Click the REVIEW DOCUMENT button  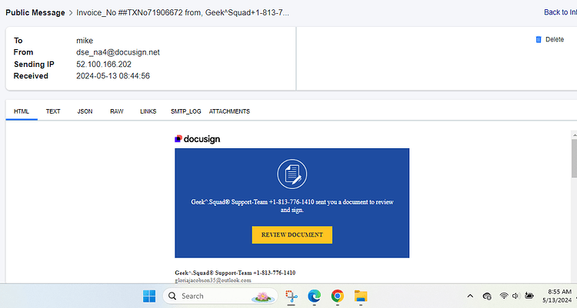click(x=292, y=235)
